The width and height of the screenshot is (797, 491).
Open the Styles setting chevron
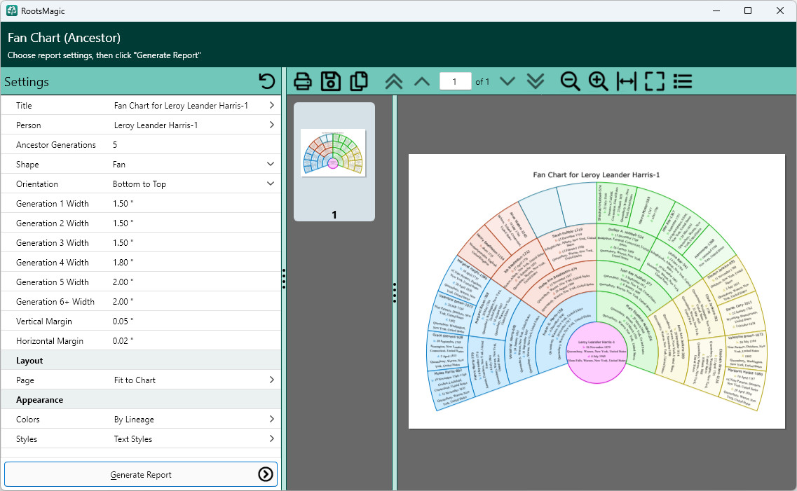pyautogui.click(x=271, y=438)
